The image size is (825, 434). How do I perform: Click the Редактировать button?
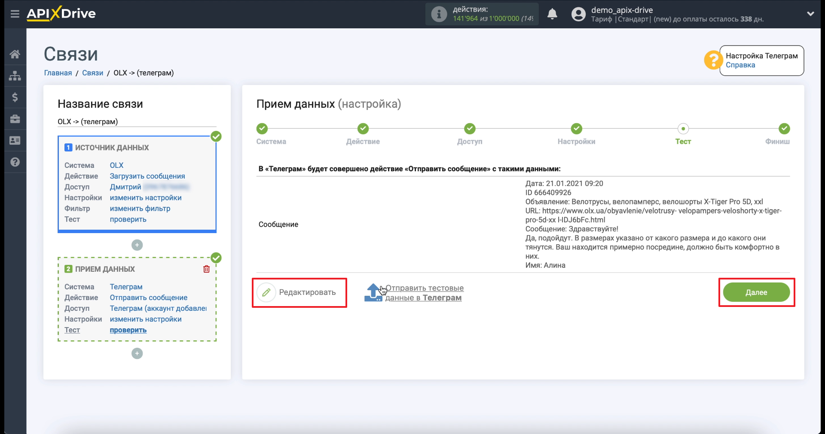pos(297,292)
